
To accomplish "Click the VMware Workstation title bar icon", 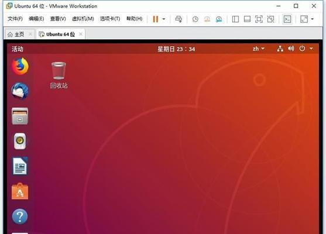I will click(x=9, y=6).
